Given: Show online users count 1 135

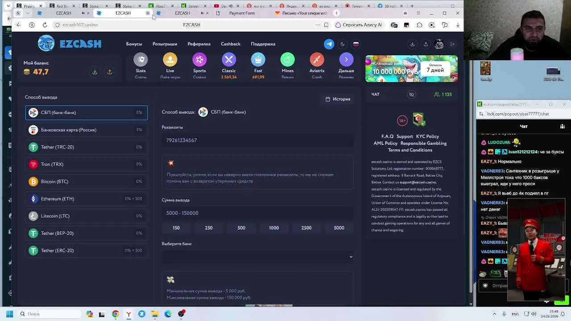Looking at the screenshot, I should 443,95.
